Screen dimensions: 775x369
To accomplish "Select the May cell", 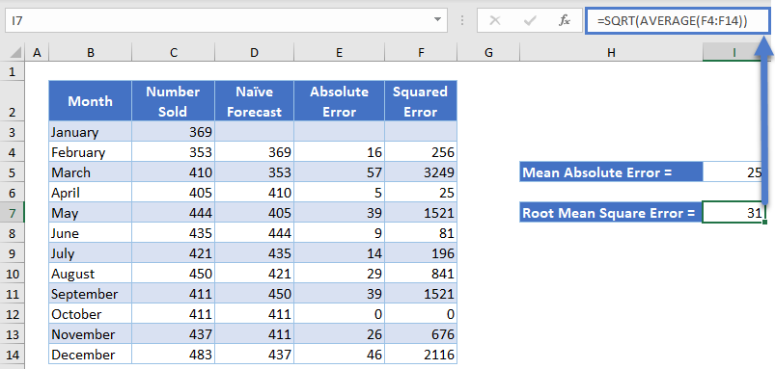I will pyautogui.click(x=90, y=213).
